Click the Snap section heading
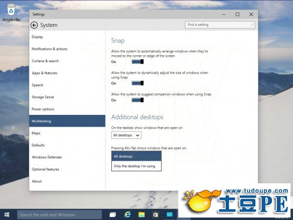 118,41
